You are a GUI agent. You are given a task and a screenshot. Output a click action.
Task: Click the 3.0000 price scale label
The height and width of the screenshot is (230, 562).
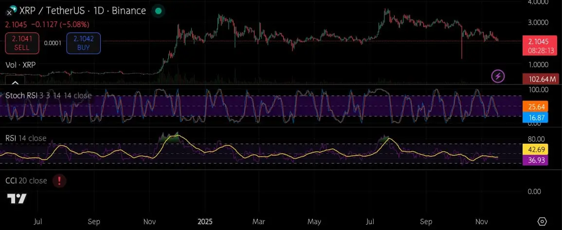tap(538, 22)
